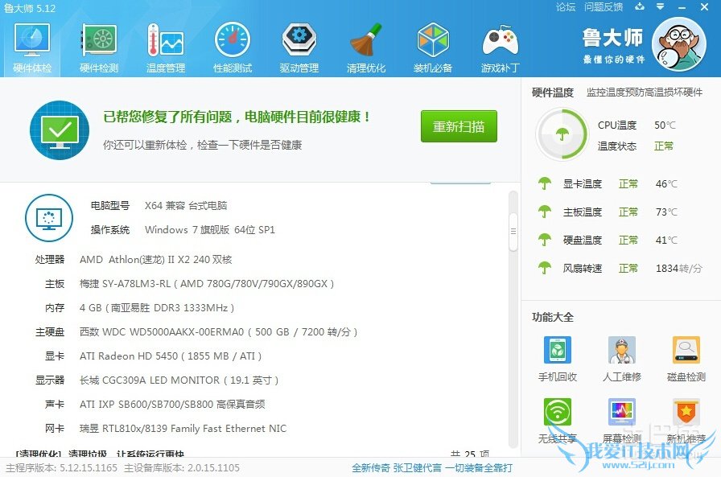Click the hardware list vertical scrollbar thumb
Image resolution: width=721 pixels, height=477 pixels.
pyautogui.click(x=513, y=232)
